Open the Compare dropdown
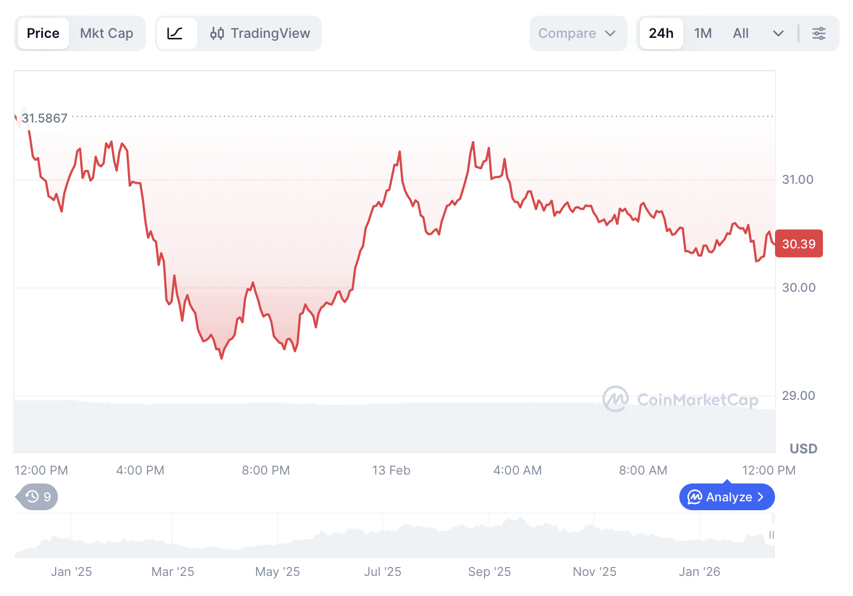This screenshot has width=853, height=596. pos(577,33)
